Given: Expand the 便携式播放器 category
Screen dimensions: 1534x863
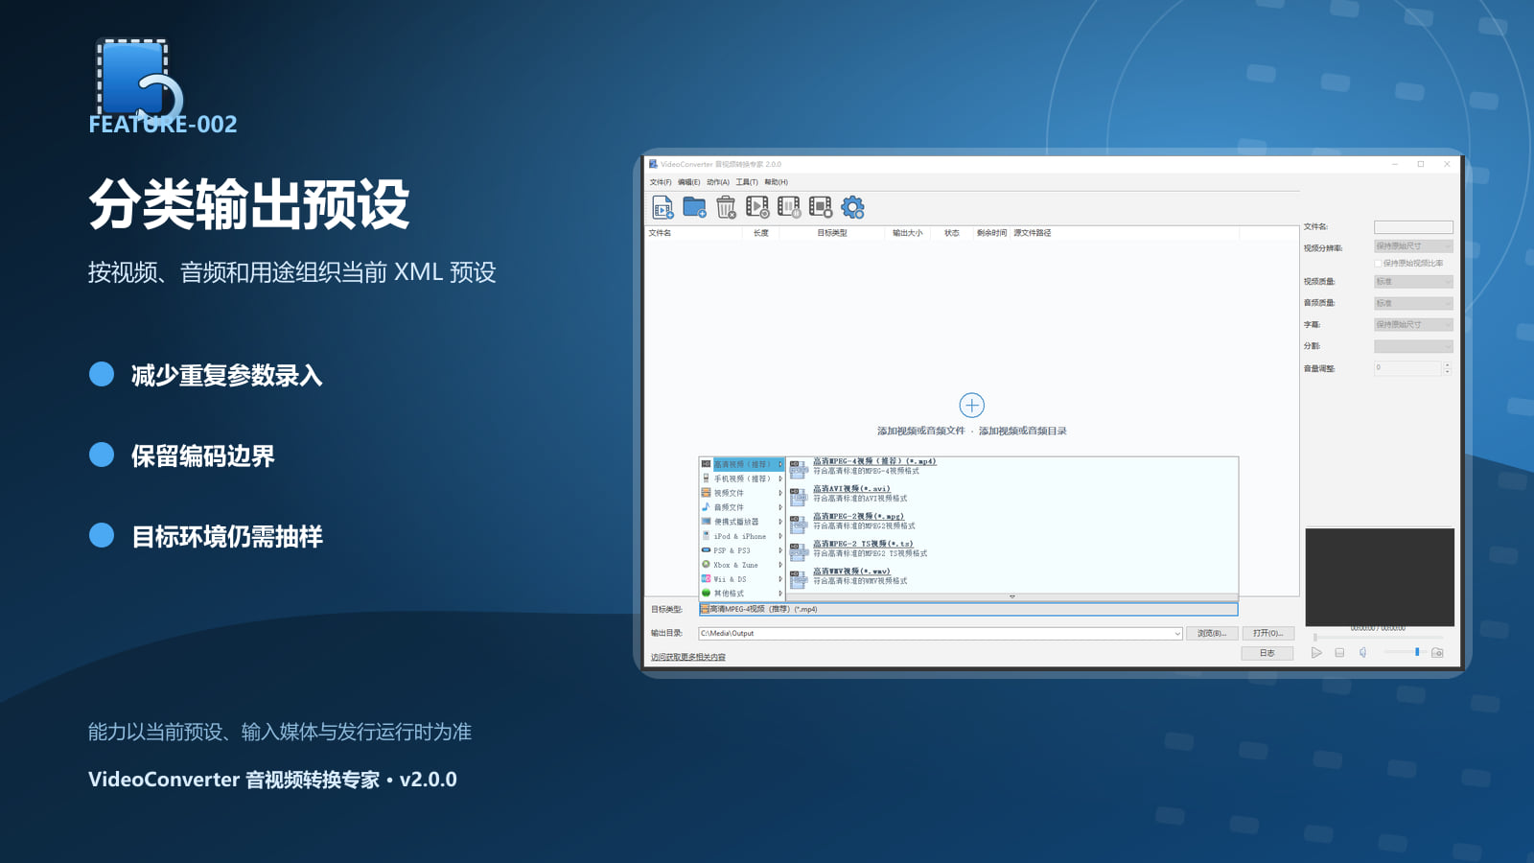Looking at the screenshot, I should pyautogui.click(x=742, y=522).
